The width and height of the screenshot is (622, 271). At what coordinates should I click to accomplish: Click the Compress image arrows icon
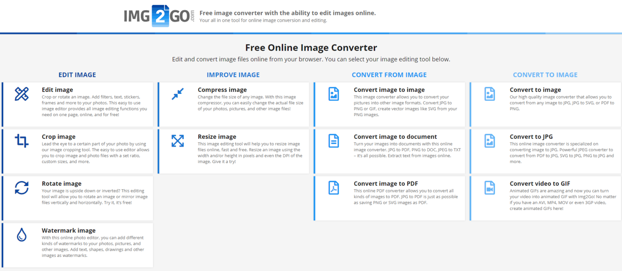point(177,94)
